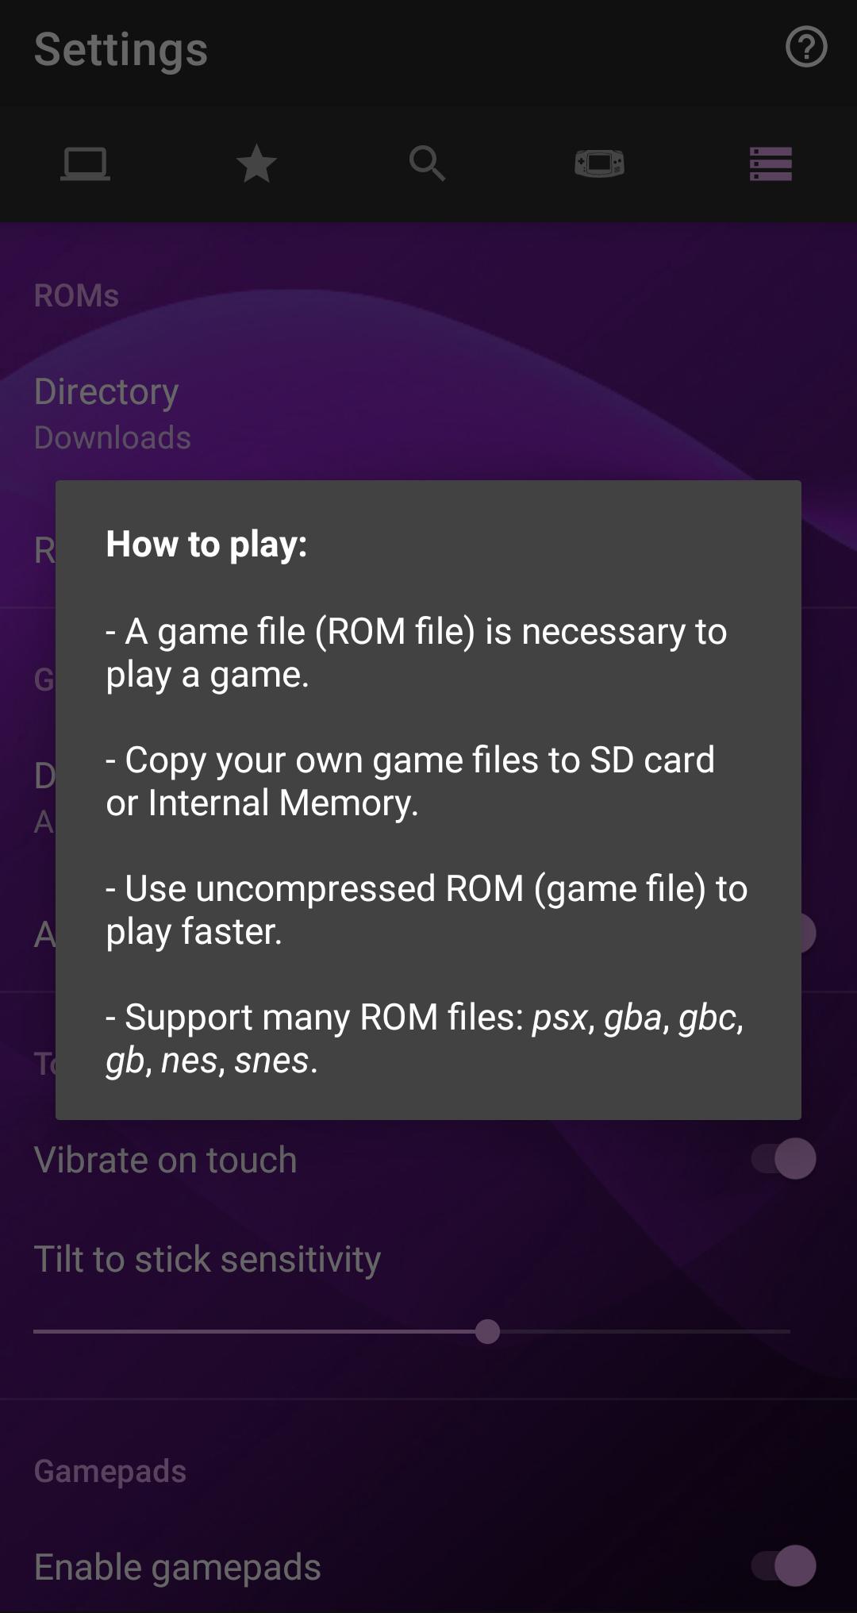This screenshot has height=1613, width=857.
Task: Toggle the partially hidden switch behind dialog
Action: 808,934
